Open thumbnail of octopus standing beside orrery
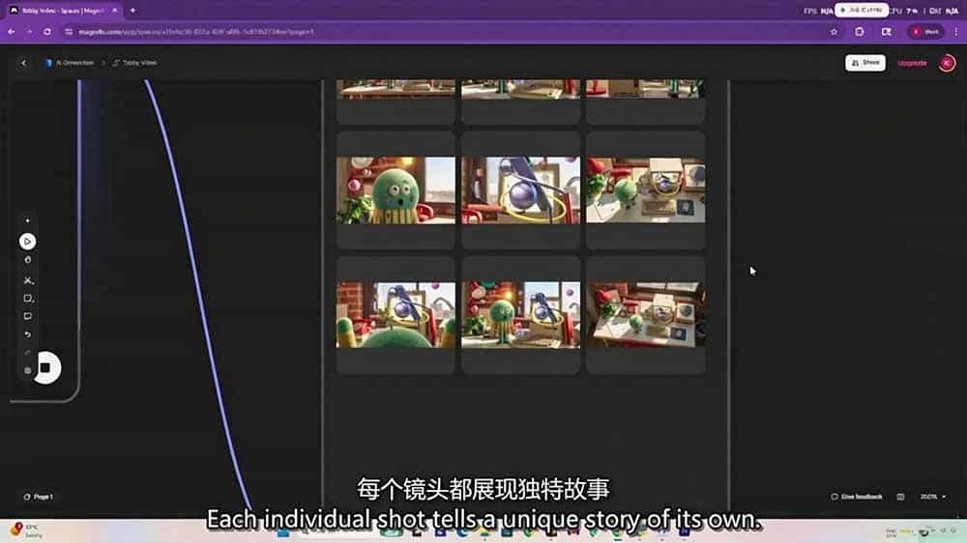 tap(520, 315)
